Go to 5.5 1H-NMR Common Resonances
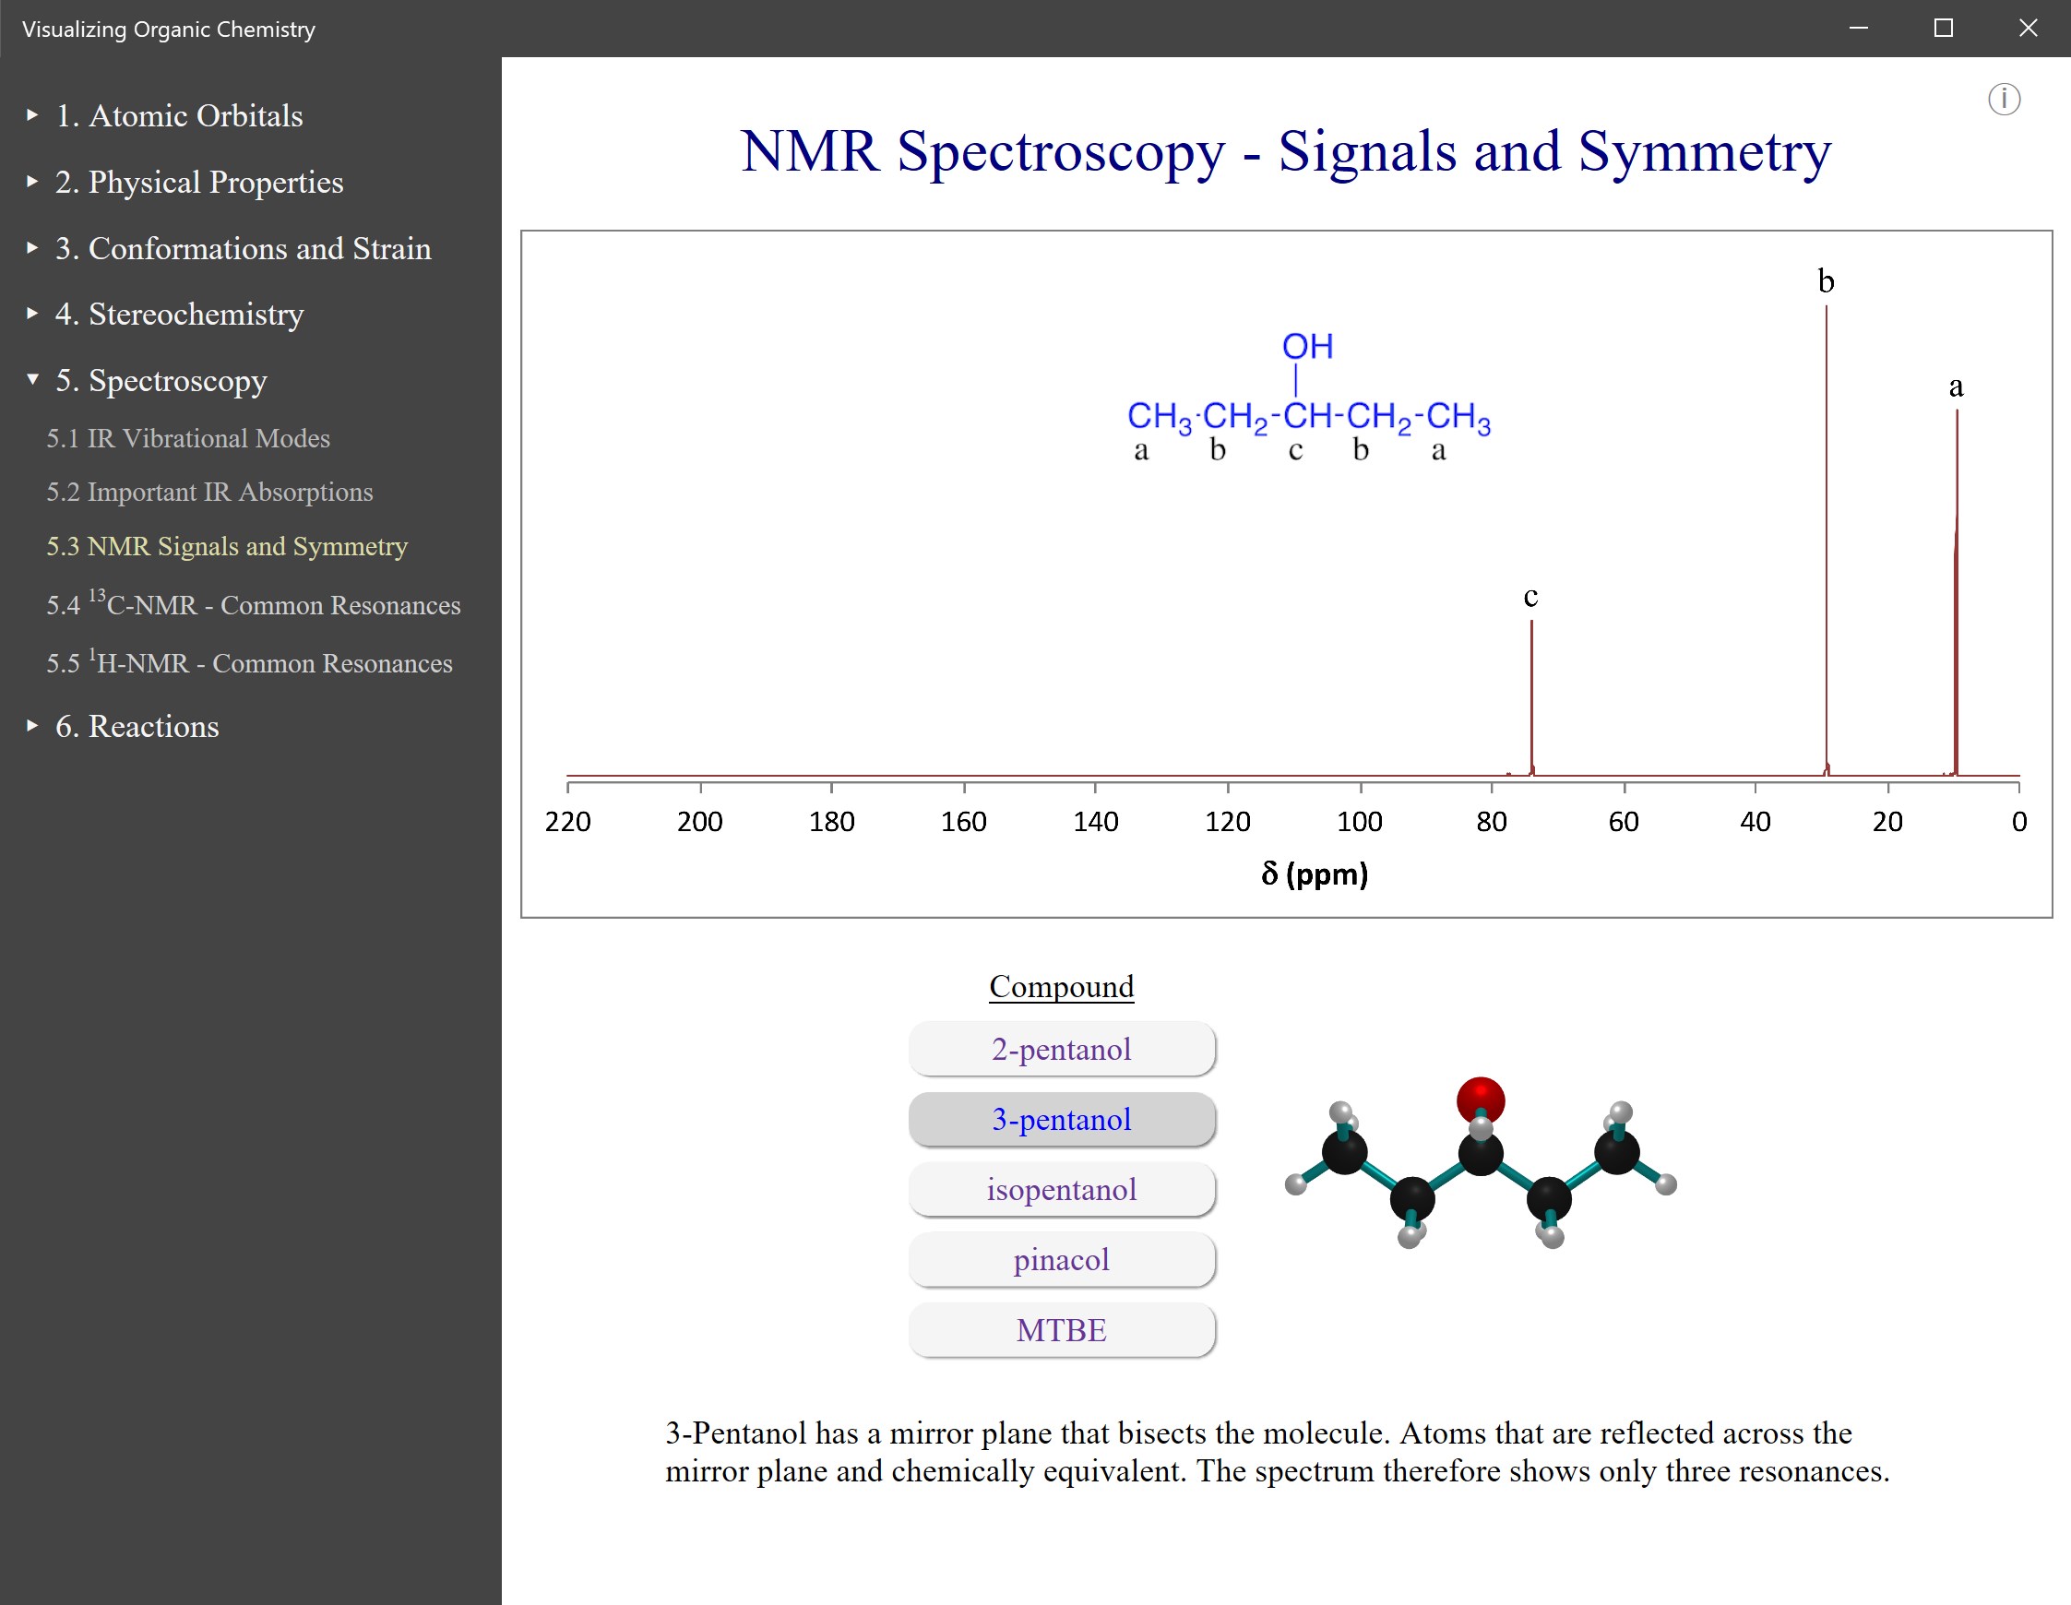The height and width of the screenshot is (1605, 2071). tap(249, 662)
